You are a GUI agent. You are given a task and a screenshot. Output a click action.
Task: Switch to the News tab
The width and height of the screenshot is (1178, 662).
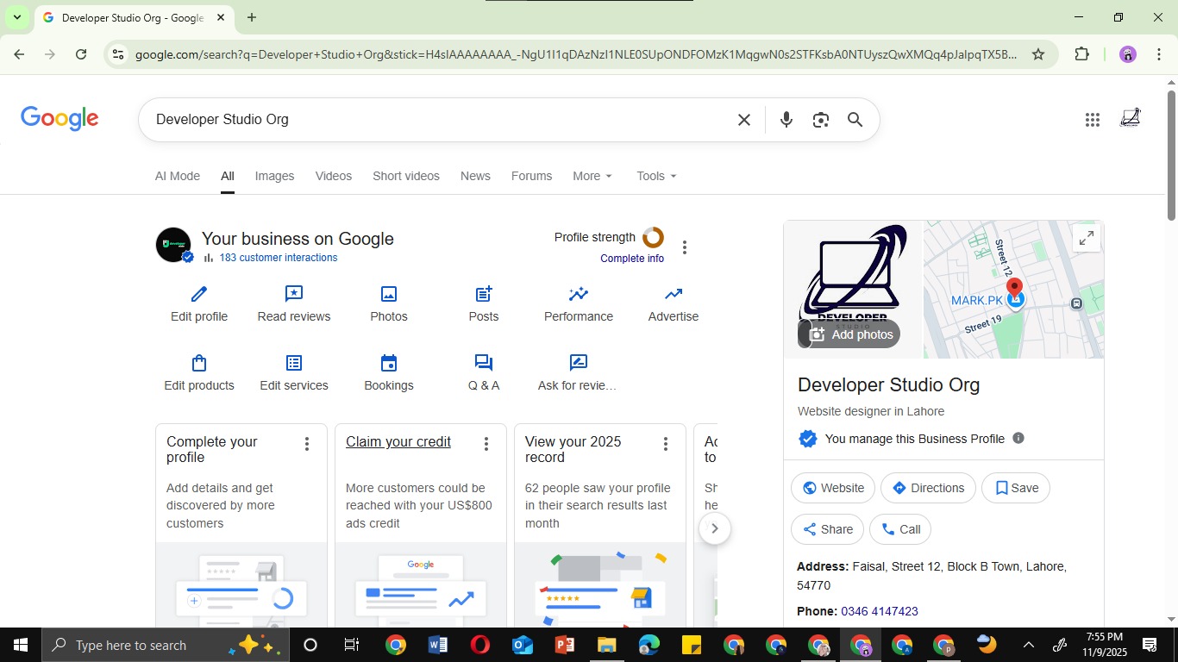(x=475, y=176)
